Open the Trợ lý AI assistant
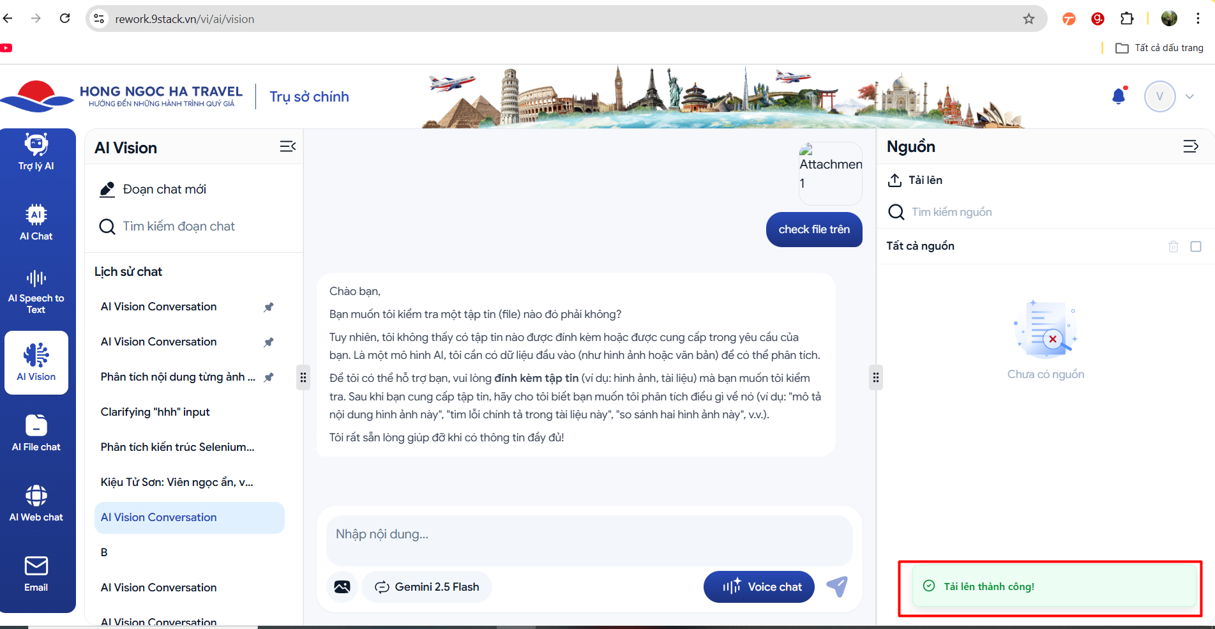The height and width of the screenshot is (629, 1215). 36,152
